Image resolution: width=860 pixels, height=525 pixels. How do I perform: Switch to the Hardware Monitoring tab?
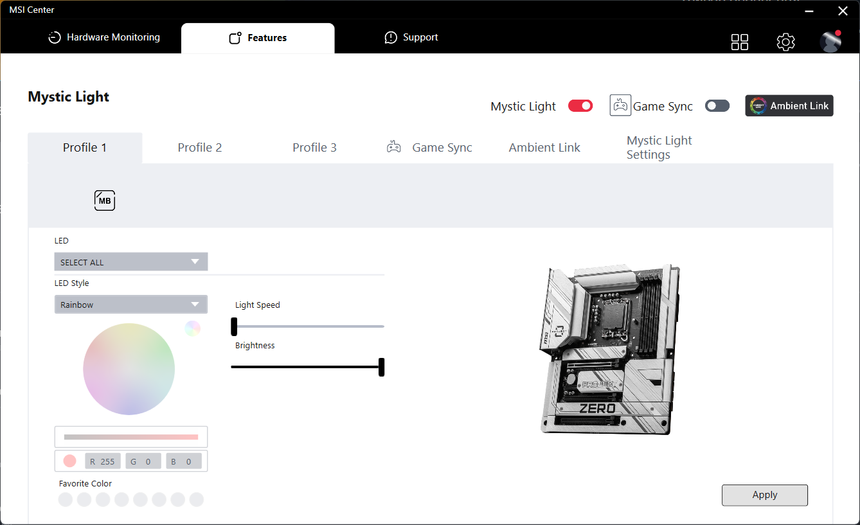104,37
